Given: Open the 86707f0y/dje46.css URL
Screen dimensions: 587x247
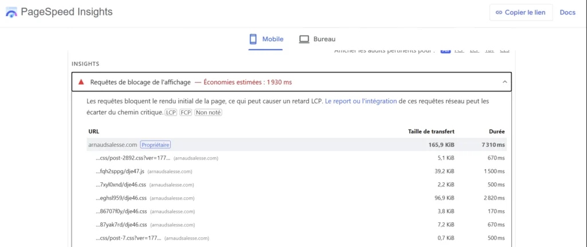Looking at the screenshot, I should (122, 212).
